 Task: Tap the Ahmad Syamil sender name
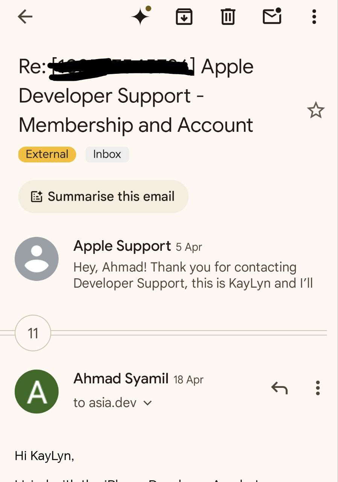click(121, 378)
